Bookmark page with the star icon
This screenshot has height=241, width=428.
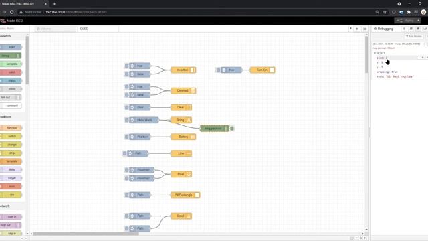pos(385,12)
